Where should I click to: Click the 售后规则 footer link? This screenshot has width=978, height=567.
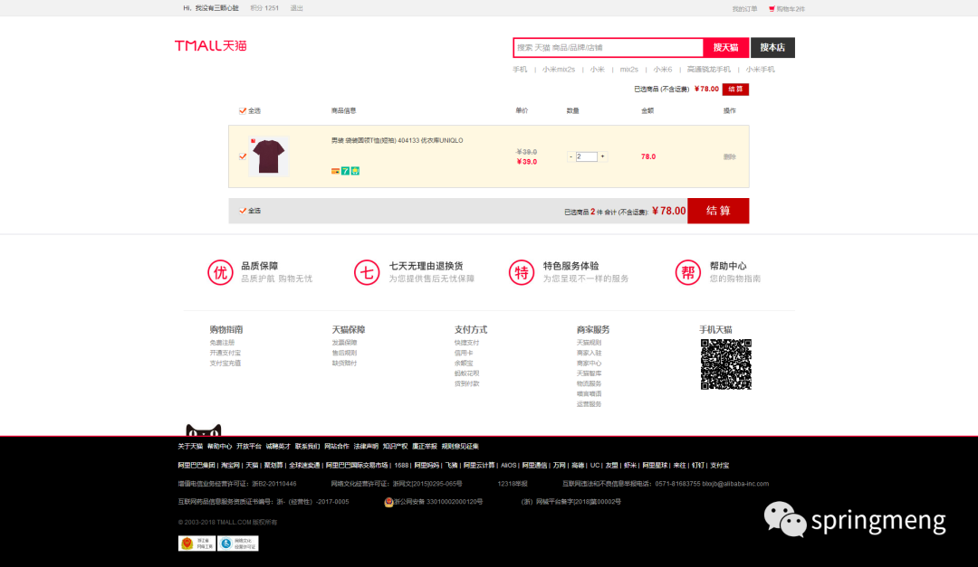click(x=344, y=353)
